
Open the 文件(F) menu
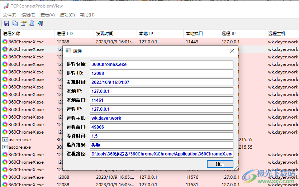[x=10, y=15]
